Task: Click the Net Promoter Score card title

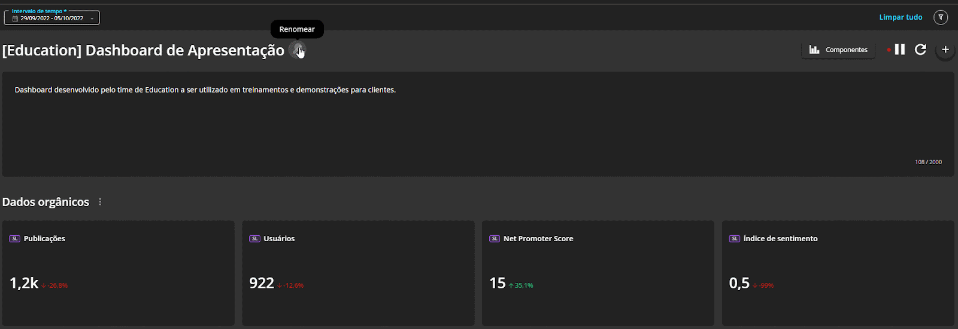Action: click(x=538, y=239)
